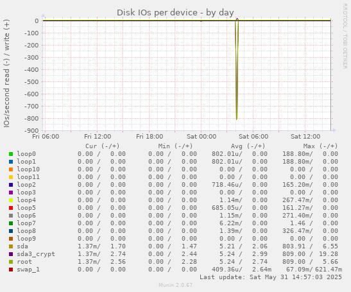Click sda3_crypt avg write value 2.99
351x292 pixels.
(260, 254)
